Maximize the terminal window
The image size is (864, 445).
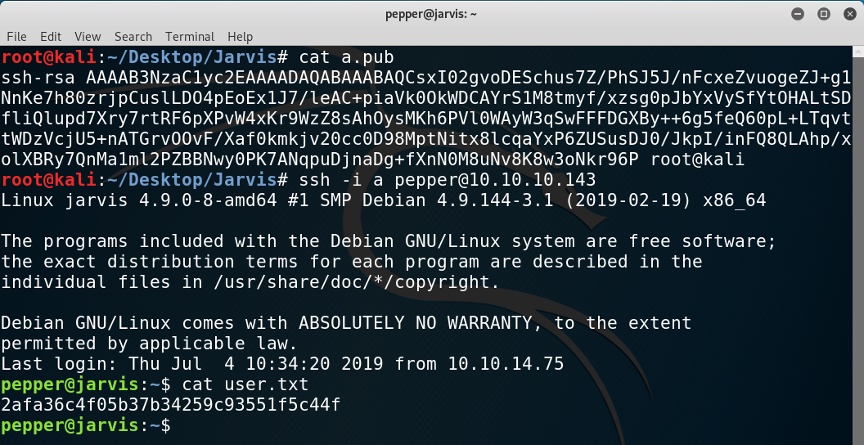pos(824,15)
